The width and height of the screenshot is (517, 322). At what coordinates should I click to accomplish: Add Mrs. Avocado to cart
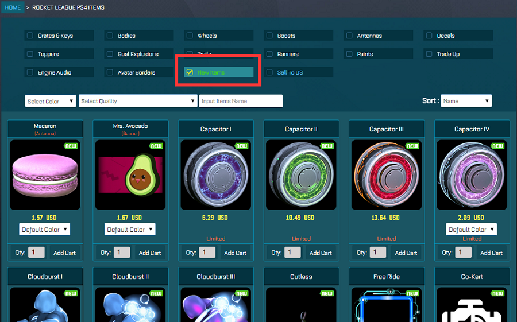[x=150, y=253]
